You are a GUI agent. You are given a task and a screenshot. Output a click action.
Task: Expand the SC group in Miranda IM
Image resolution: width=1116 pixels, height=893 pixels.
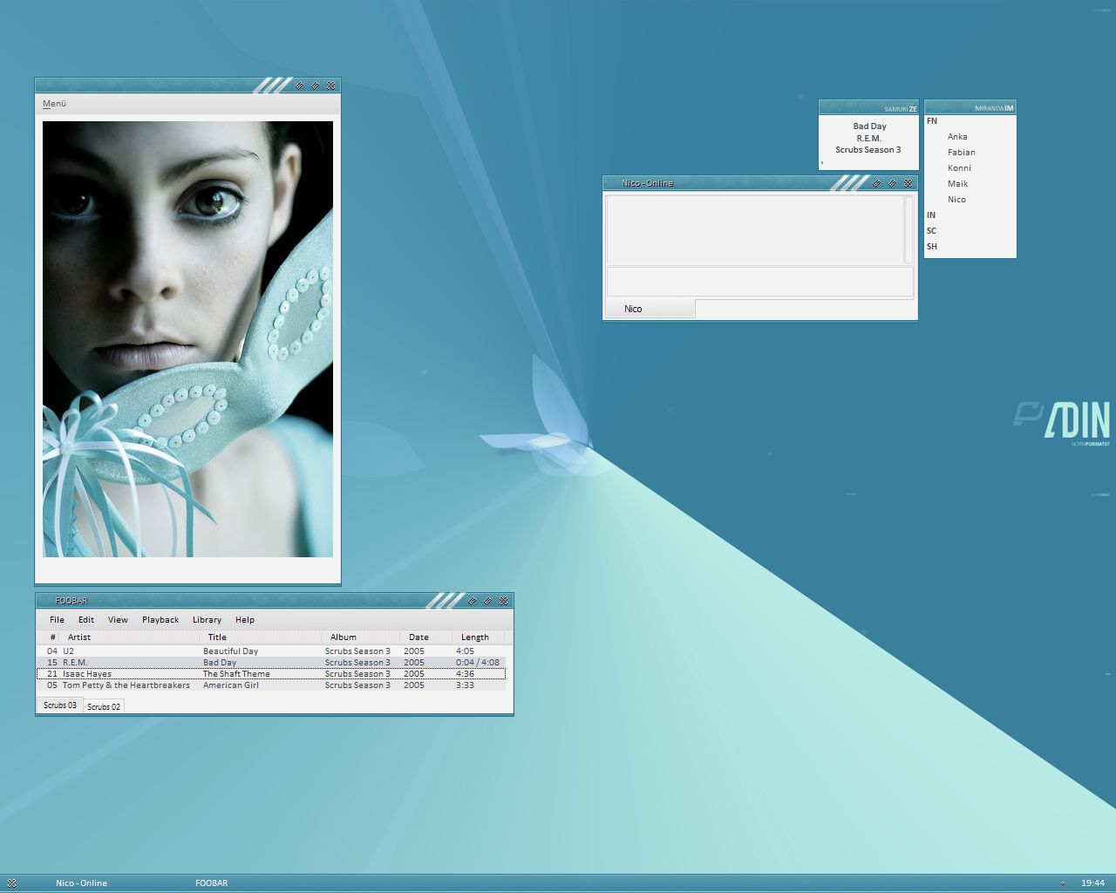[x=931, y=231]
